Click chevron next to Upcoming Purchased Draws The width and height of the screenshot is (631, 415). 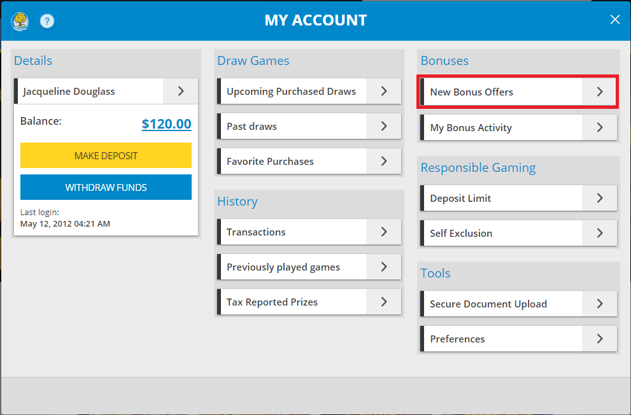click(x=384, y=91)
